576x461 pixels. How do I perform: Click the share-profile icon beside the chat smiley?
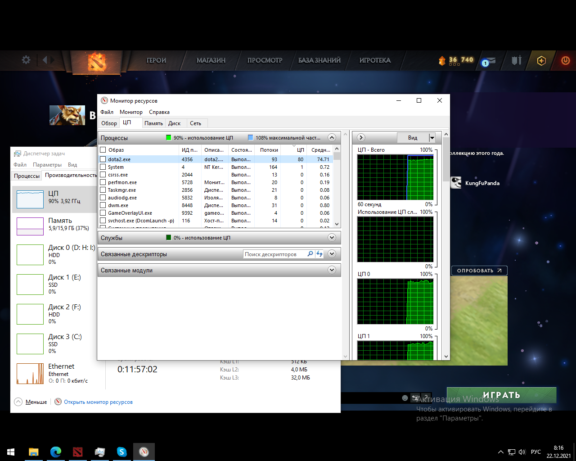click(x=415, y=398)
